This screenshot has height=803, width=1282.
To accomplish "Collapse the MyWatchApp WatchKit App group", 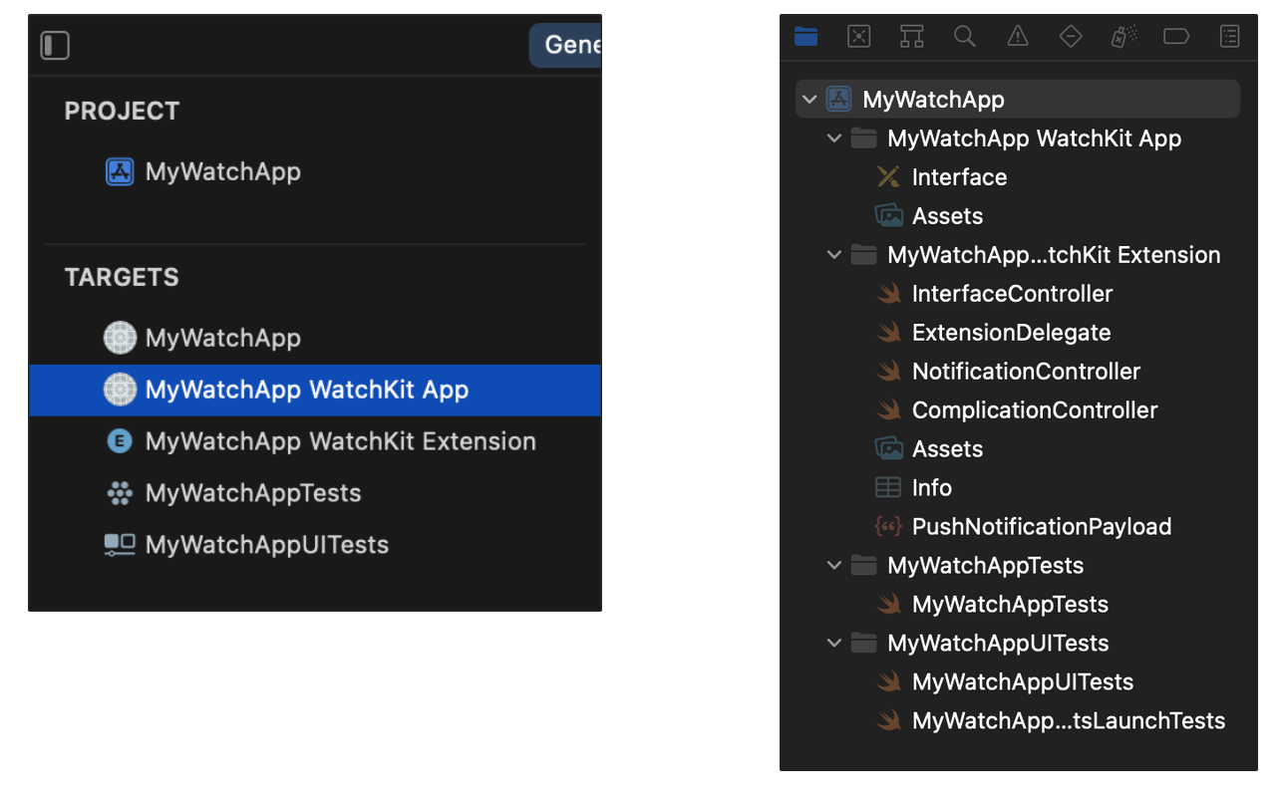I will click(x=834, y=138).
